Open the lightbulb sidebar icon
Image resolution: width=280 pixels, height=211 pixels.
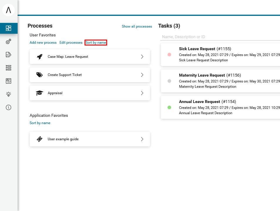click(9, 94)
